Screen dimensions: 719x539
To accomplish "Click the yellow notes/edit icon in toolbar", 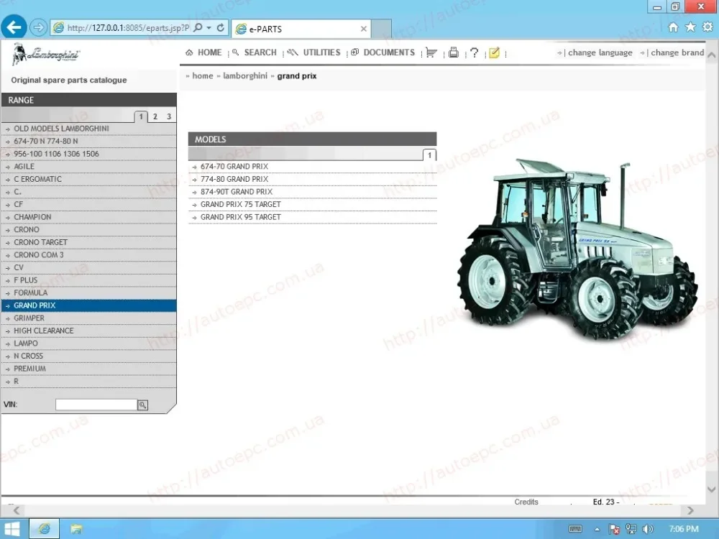I will pos(495,52).
